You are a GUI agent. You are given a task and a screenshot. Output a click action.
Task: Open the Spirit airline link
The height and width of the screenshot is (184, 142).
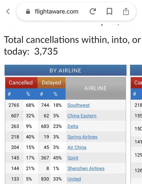[x=73, y=158]
